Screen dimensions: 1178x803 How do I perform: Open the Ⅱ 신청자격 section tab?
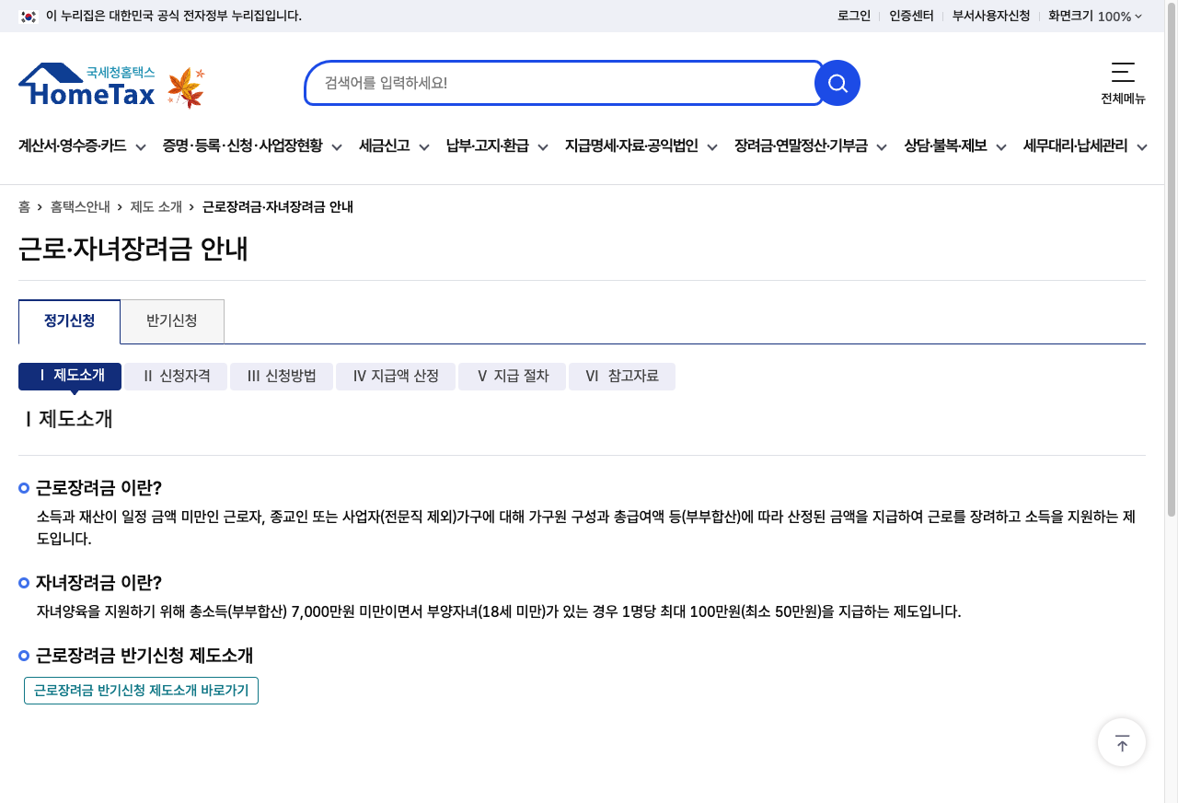(x=177, y=376)
